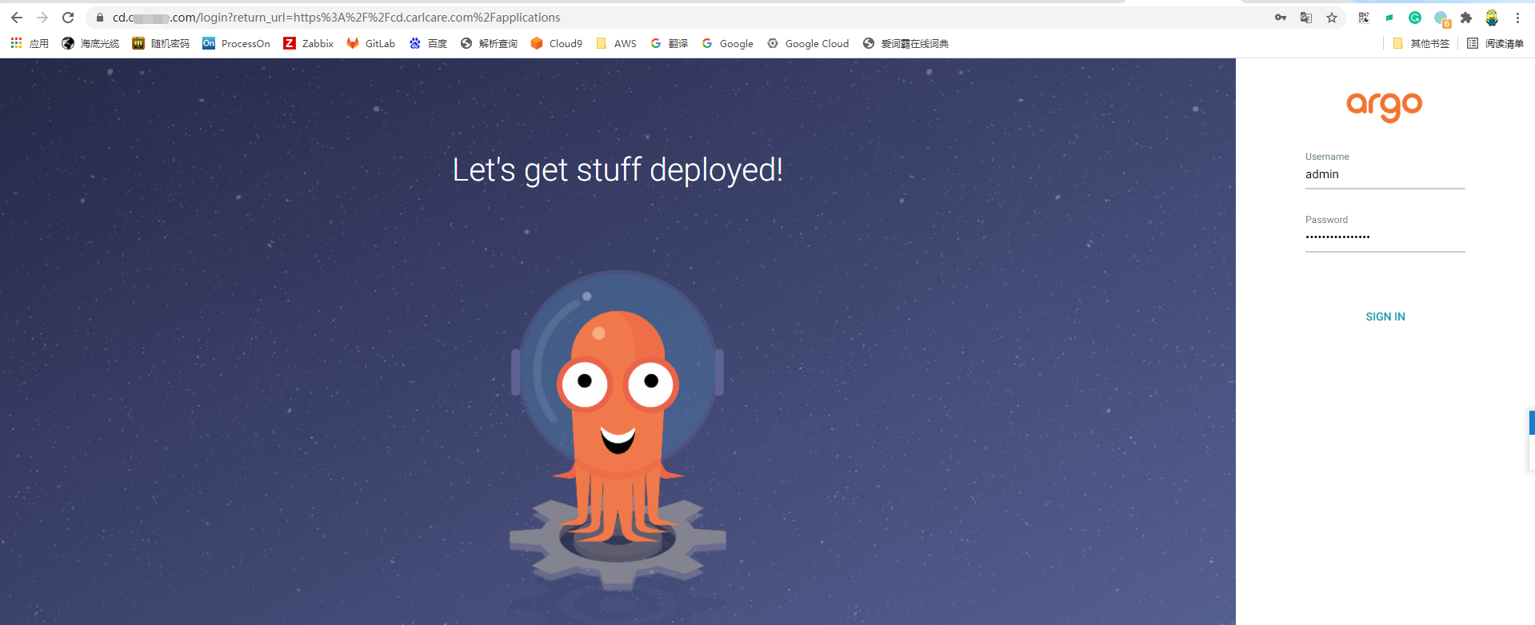Click the Username field containing admin

tap(1385, 174)
